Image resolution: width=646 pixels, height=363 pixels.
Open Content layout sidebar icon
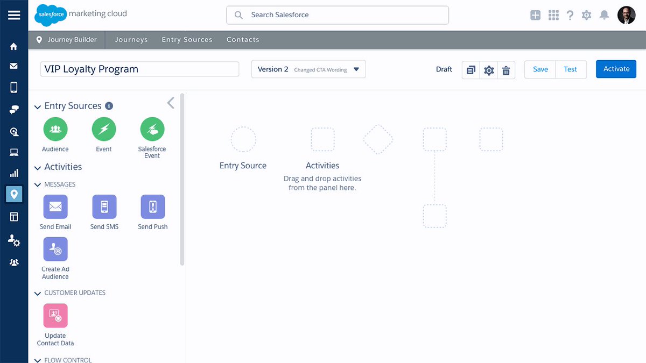(x=14, y=217)
